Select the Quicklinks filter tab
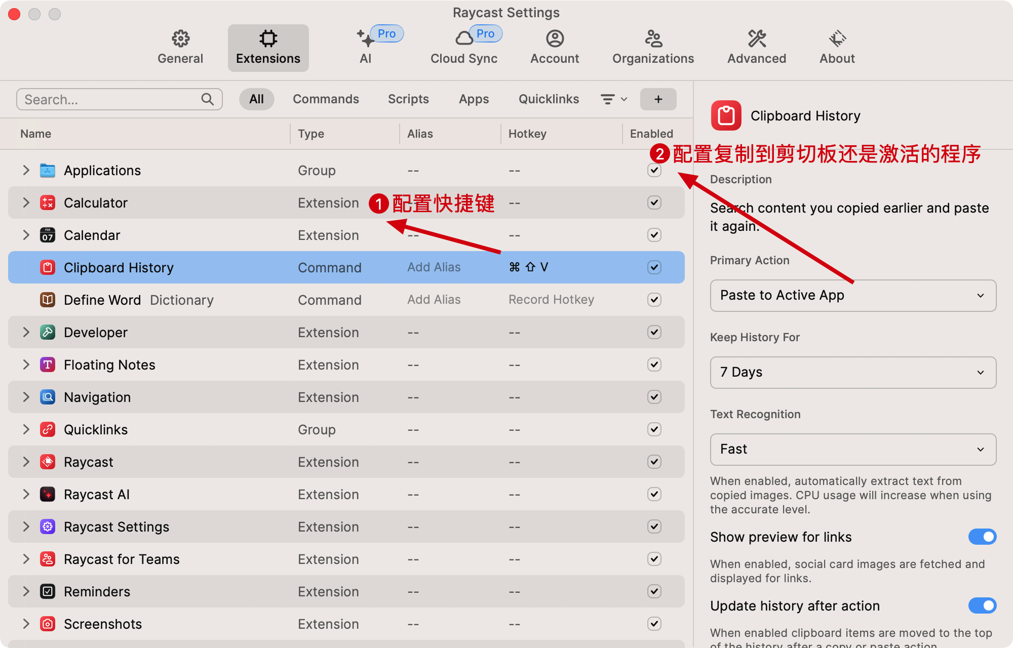This screenshot has width=1013, height=648. 549,99
